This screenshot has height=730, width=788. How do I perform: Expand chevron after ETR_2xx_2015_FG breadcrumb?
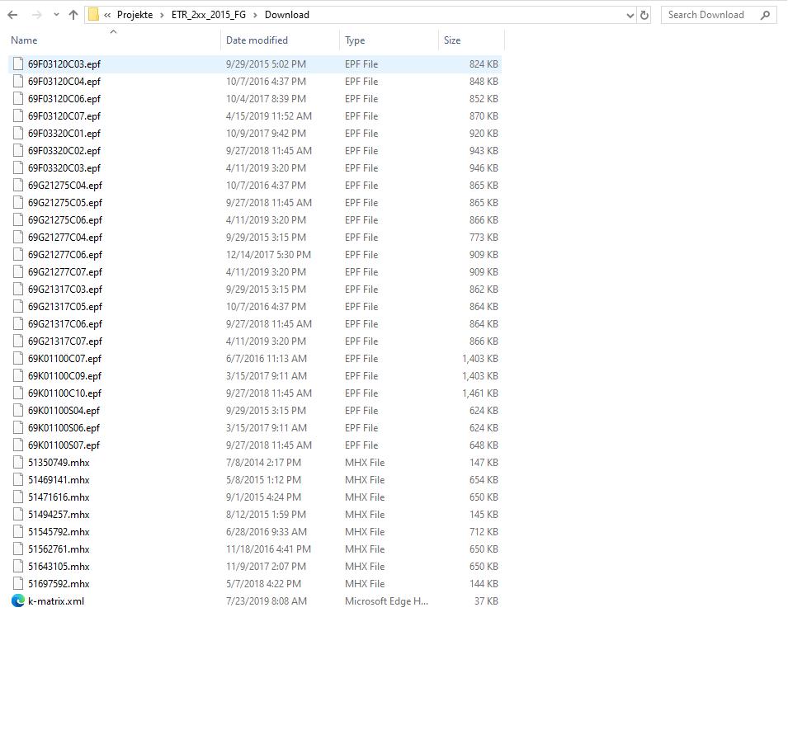(x=255, y=15)
